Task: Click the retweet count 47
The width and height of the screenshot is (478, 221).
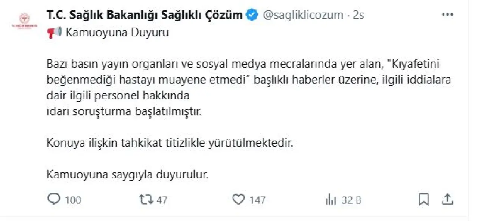Action: pos(162,200)
